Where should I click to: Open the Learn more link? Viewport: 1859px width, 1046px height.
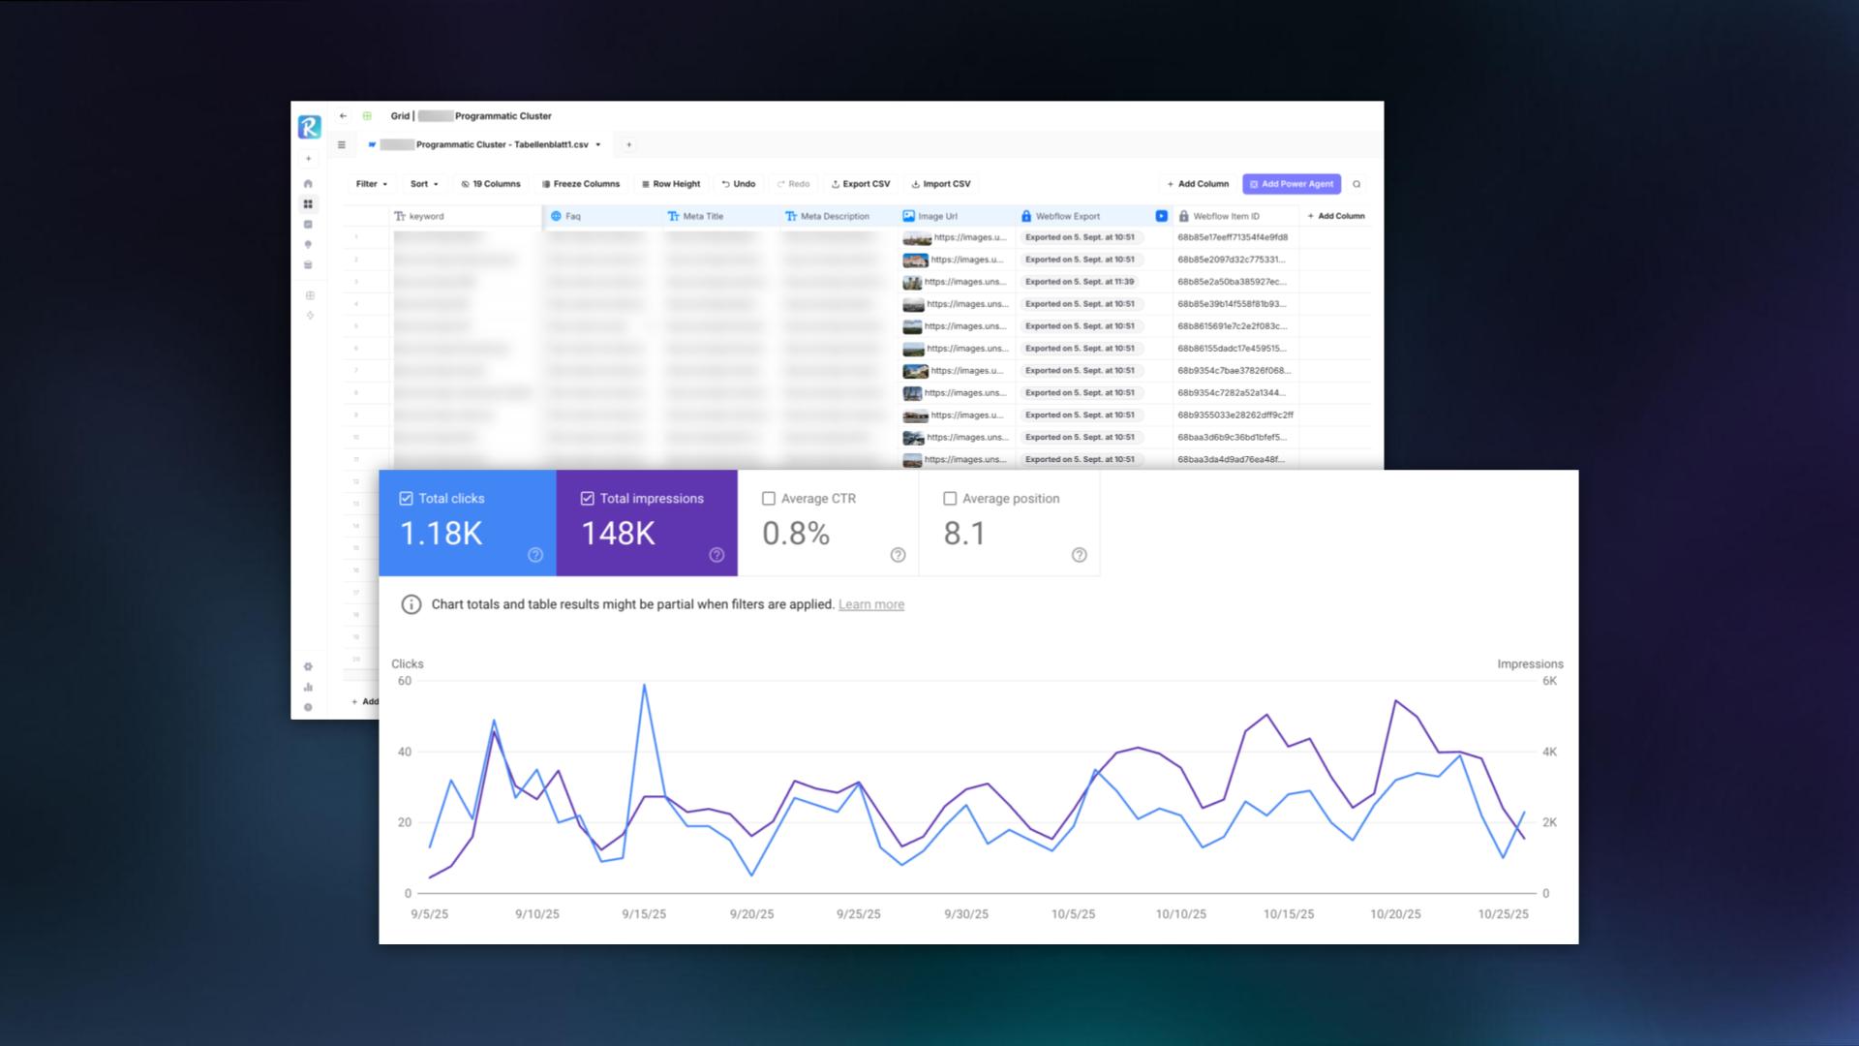[870, 604]
